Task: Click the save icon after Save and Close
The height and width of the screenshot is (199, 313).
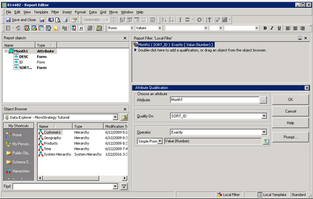Action: click(x=42, y=20)
